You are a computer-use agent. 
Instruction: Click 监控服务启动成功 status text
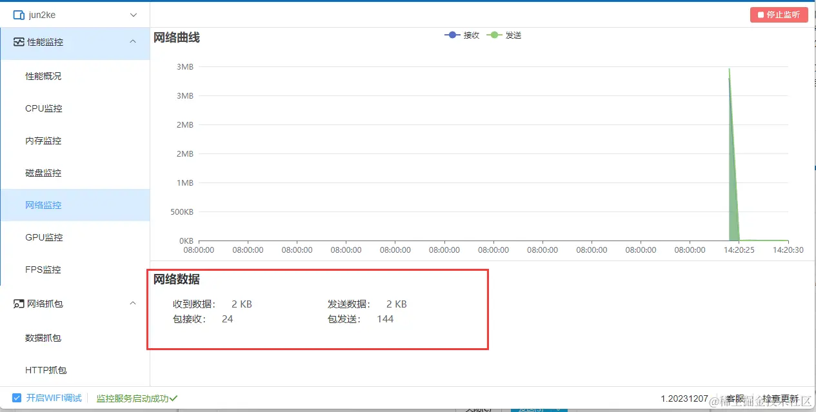132,398
